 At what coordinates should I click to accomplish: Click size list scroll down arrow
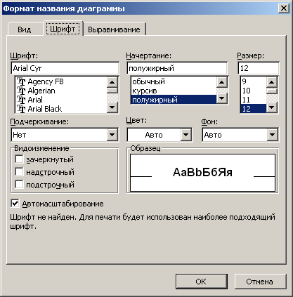click(272, 107)
